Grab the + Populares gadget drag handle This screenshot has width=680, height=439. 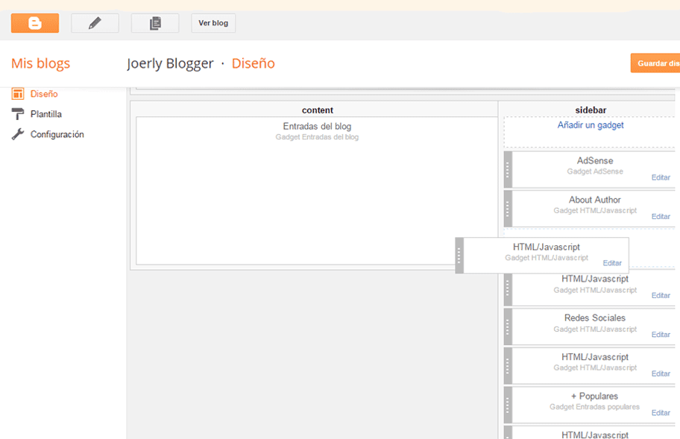pos(508,405)
